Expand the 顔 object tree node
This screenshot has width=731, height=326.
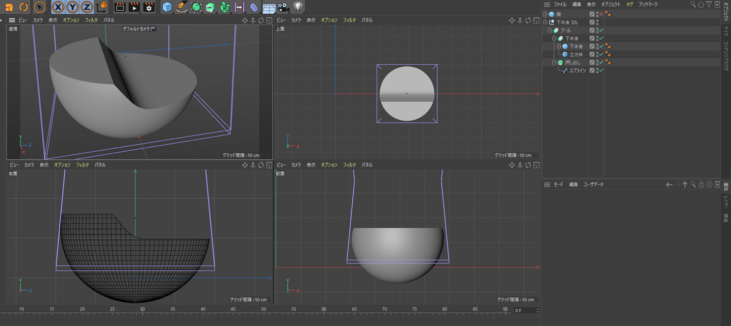(x=545, y=14)
